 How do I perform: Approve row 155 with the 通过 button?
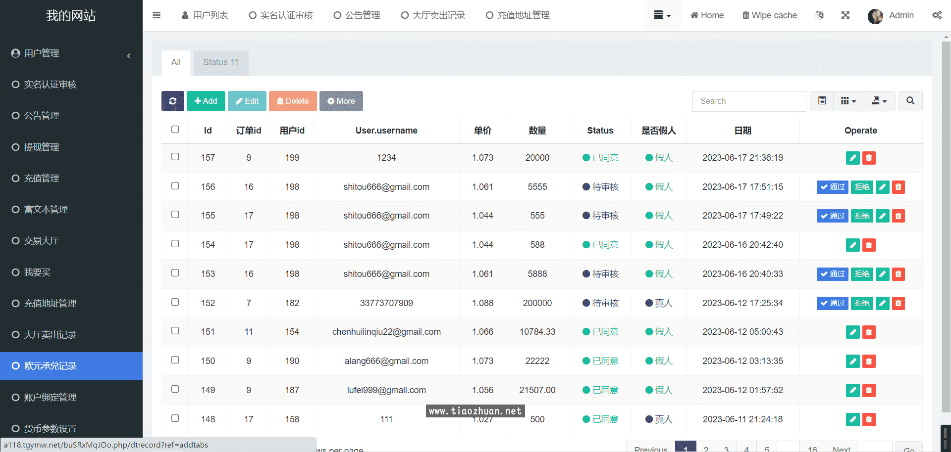tap(832, 216)
